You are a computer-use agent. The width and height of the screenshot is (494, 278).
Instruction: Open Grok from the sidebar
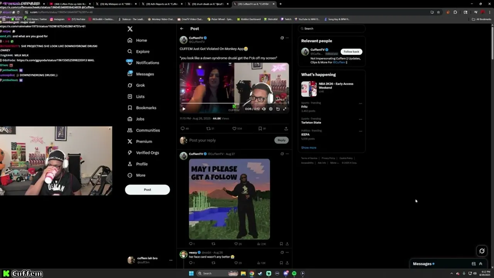(x=136, y=85)
